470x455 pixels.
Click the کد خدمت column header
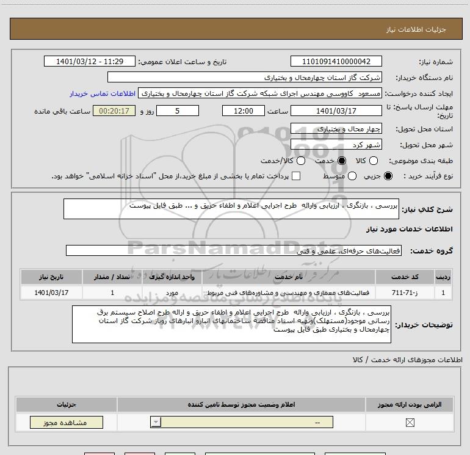[405, 277]
